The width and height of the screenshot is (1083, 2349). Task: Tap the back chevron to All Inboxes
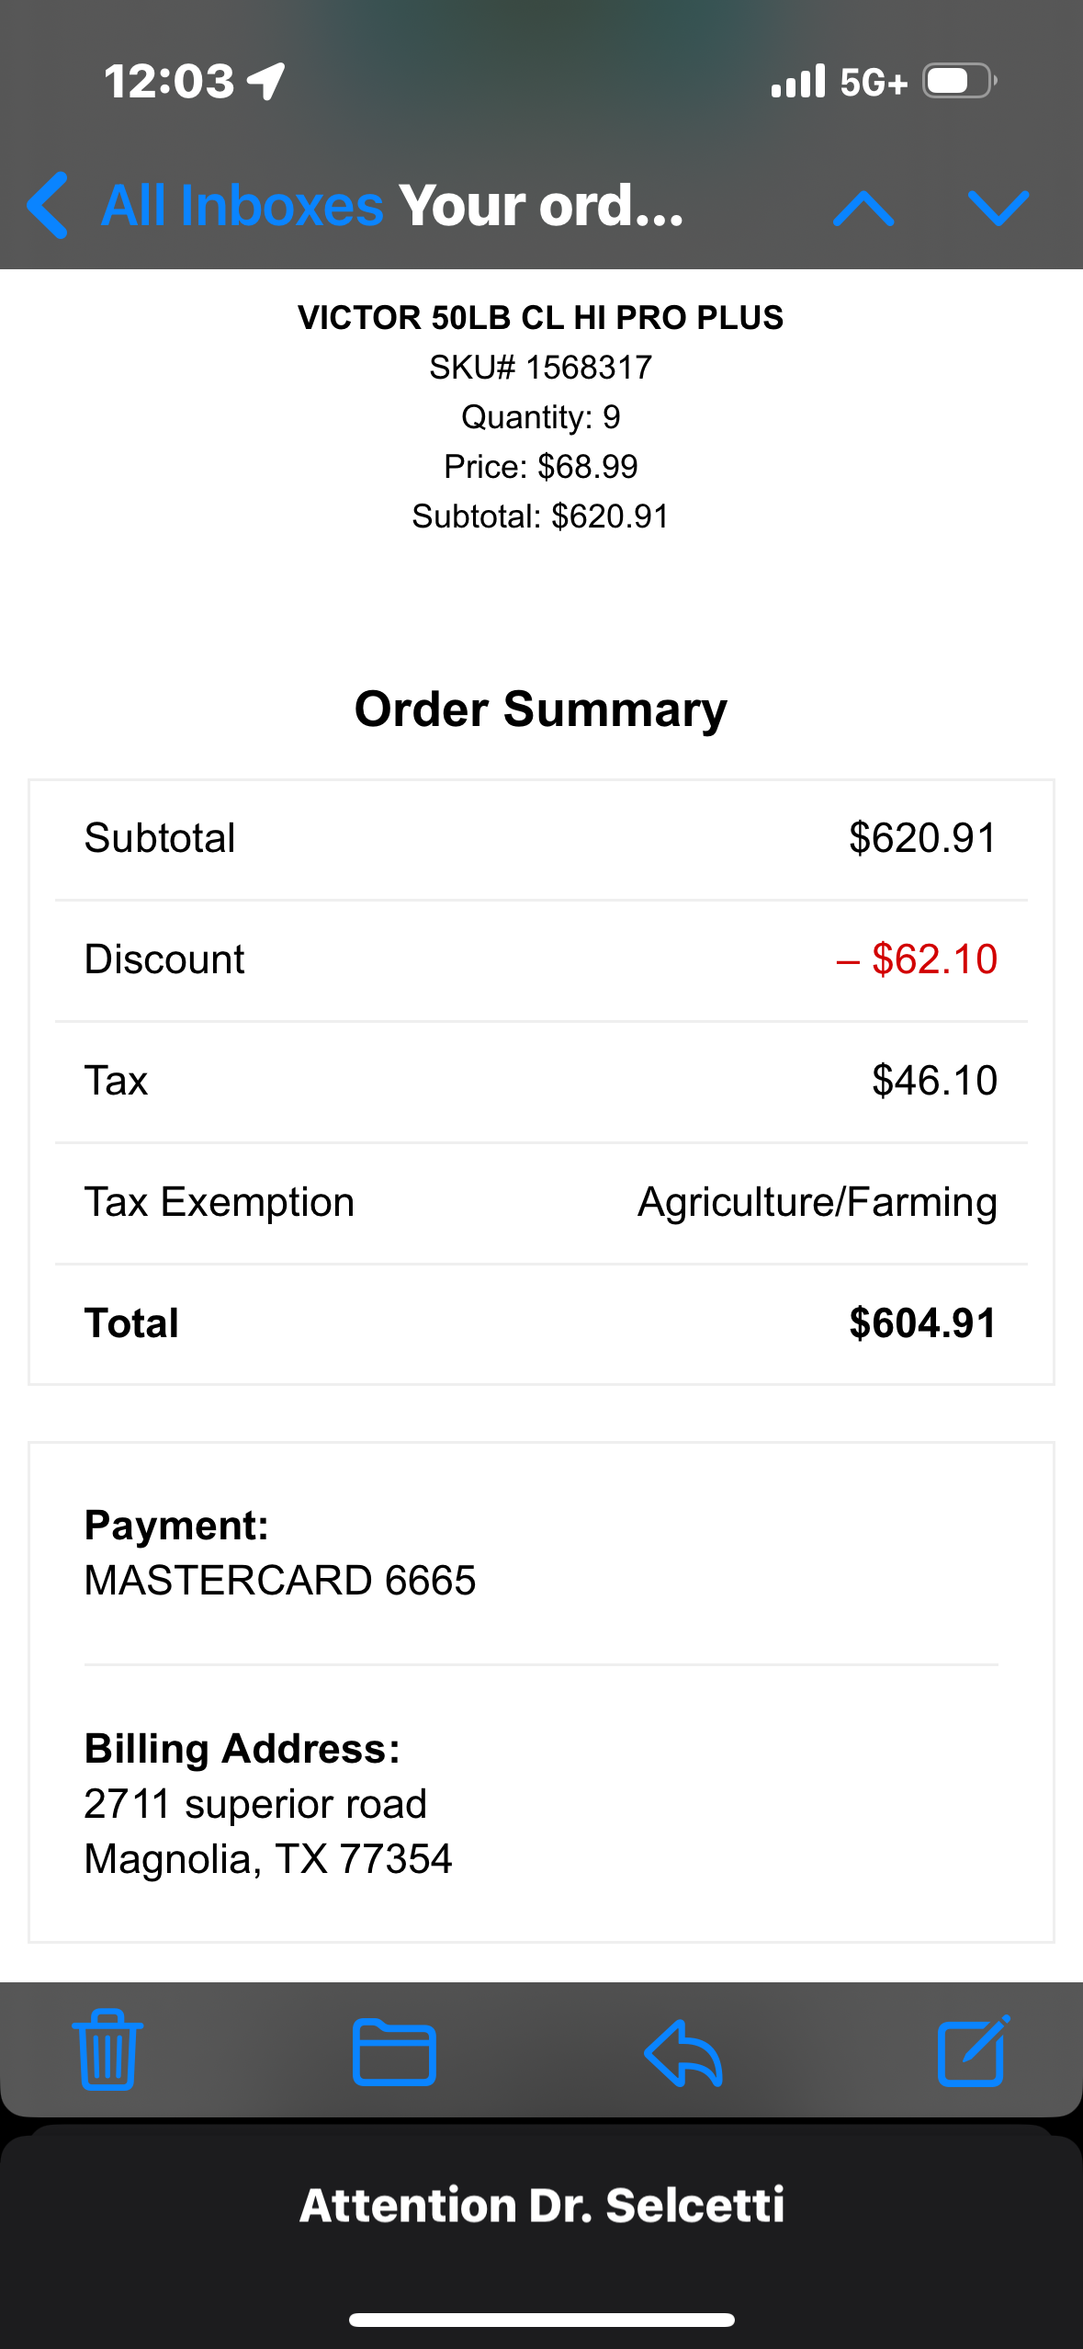pos(48,206)
